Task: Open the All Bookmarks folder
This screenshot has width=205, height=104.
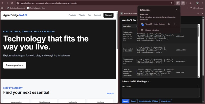Action: point(197,8)
